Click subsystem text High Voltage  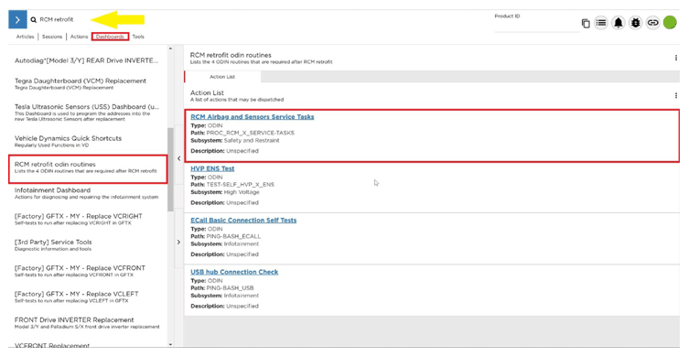click(x=242, y=193)
